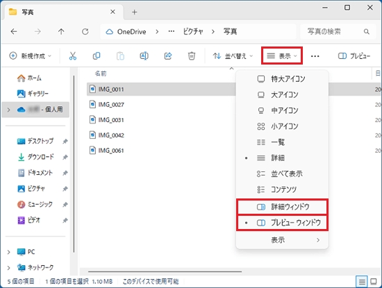Click the Rename icon in toolbar
Image resolution: width=382 pixels, height=288 pixels.
144,56
